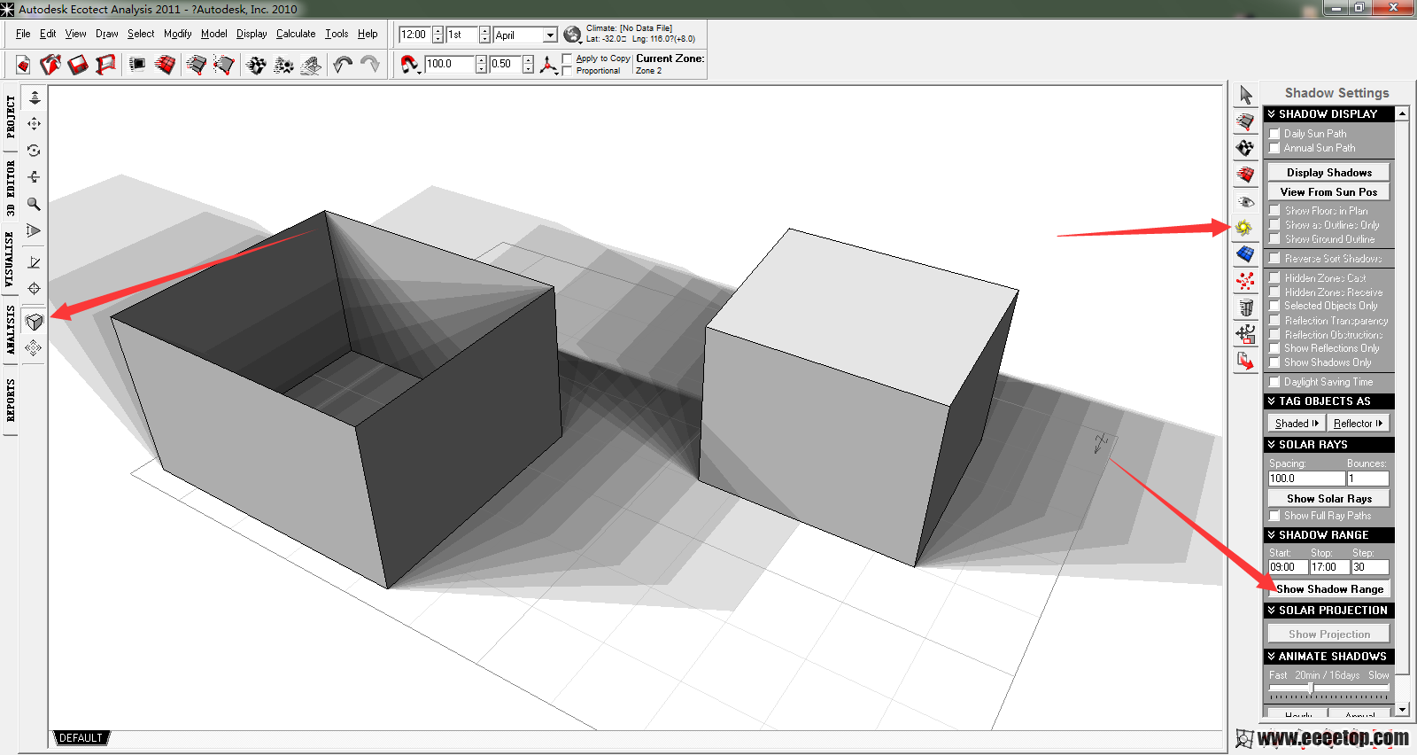Screen dimensions: 1417x755
Task: Increment the time of day stepper
Action: pyautogui.click(x=437, y=31)
